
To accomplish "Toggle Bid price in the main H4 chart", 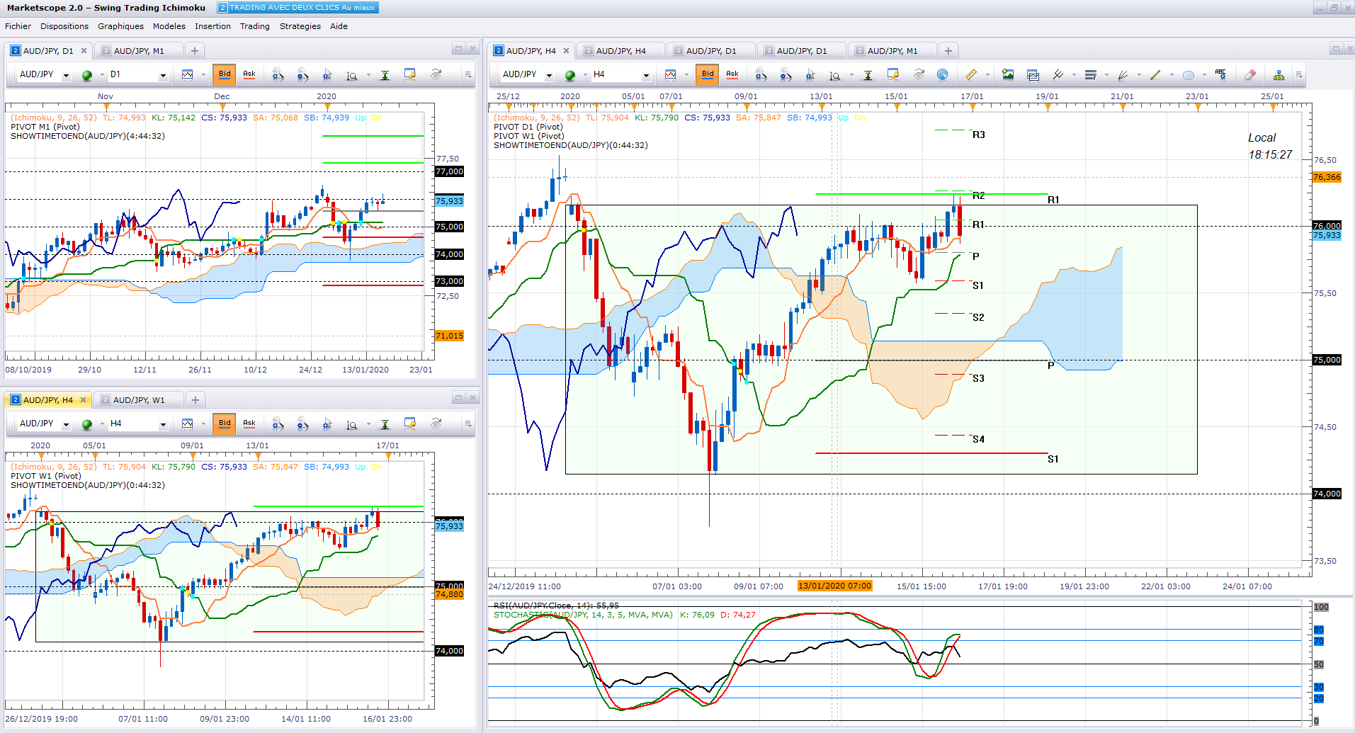I will pos(708,74).
